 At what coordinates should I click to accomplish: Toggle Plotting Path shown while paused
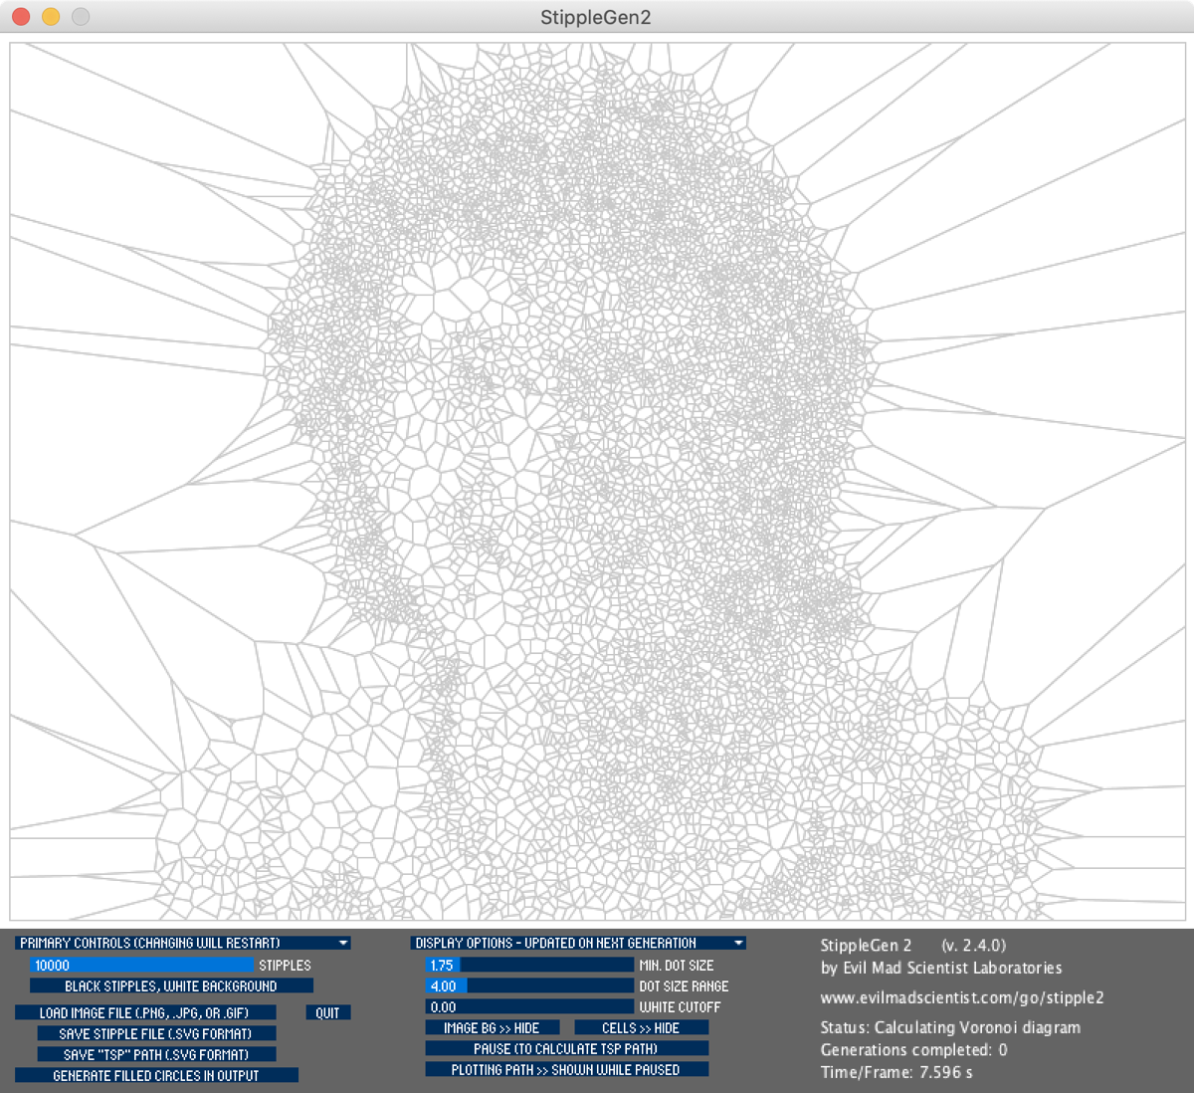click(x=566, y=1069)
